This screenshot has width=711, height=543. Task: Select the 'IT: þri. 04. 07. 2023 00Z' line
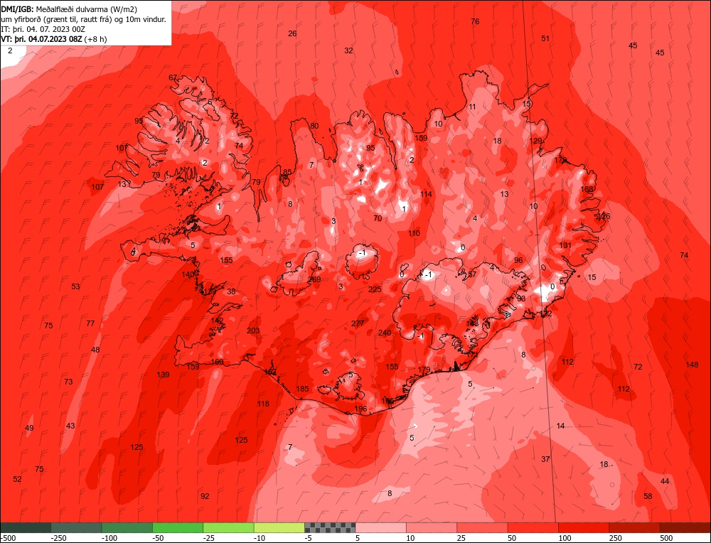[42, 29]
